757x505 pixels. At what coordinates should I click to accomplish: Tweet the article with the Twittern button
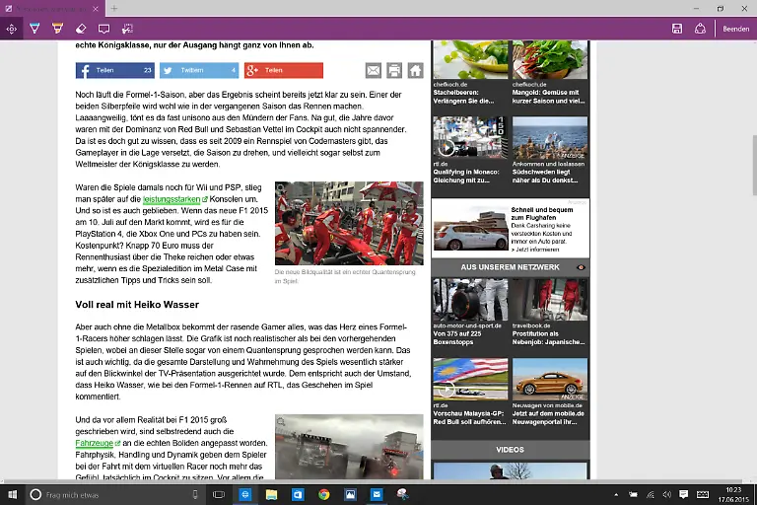click(x=199, y=70)
